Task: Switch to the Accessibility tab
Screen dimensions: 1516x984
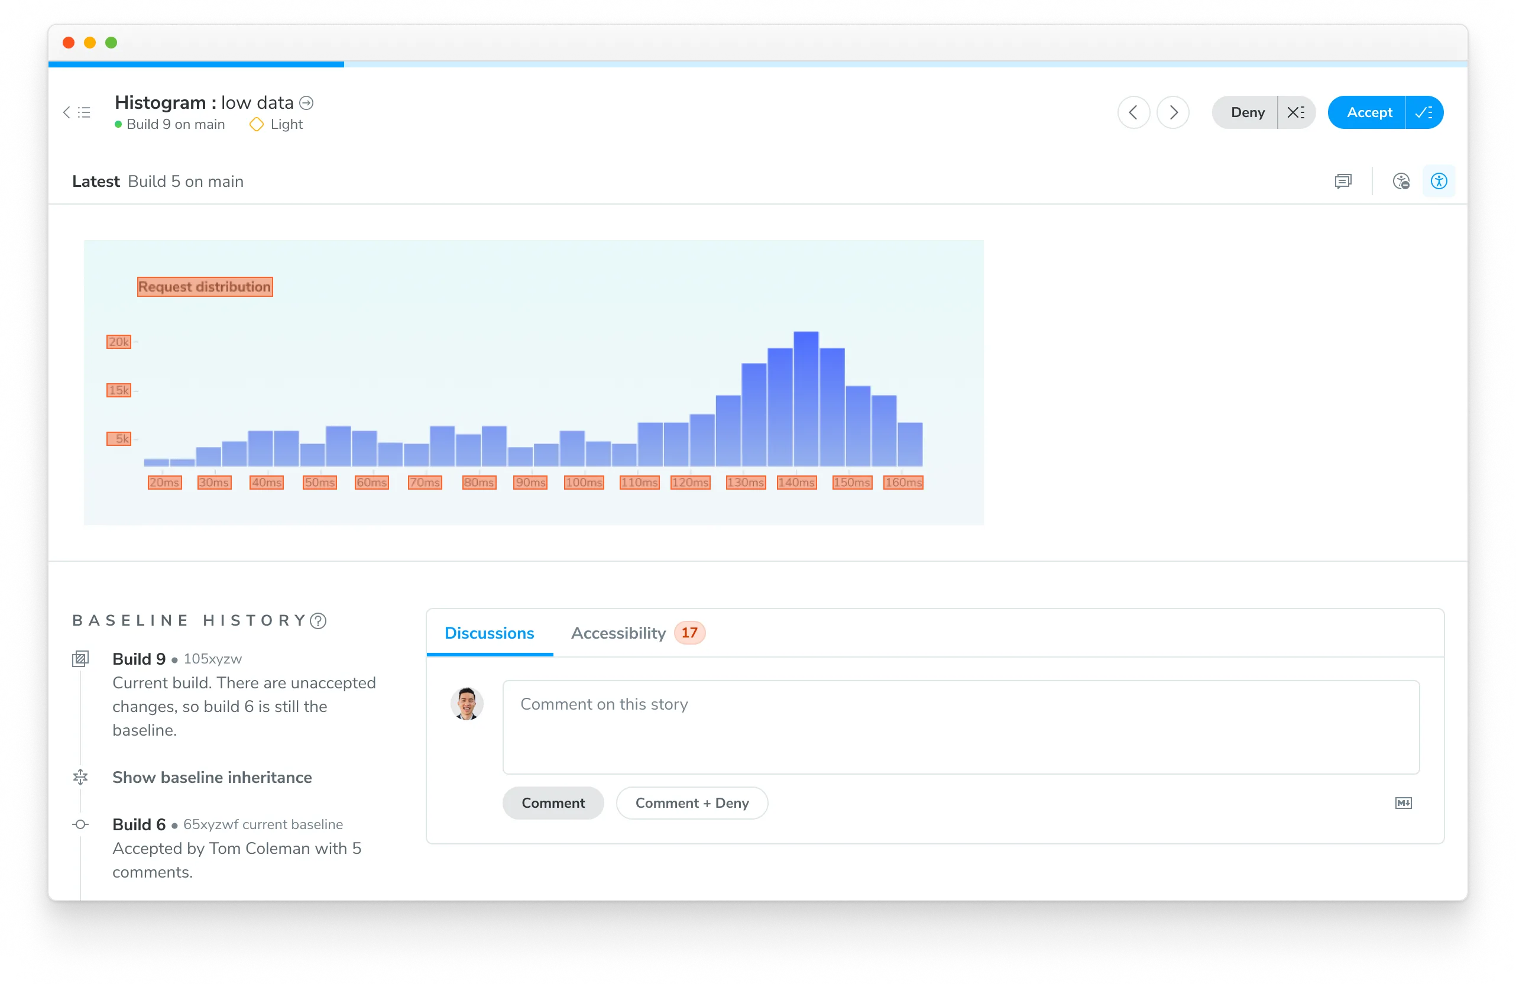Action: coord(617,632)
